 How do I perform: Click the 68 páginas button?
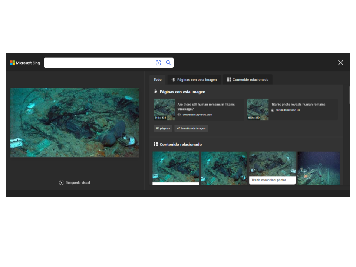tap(163, 128)
